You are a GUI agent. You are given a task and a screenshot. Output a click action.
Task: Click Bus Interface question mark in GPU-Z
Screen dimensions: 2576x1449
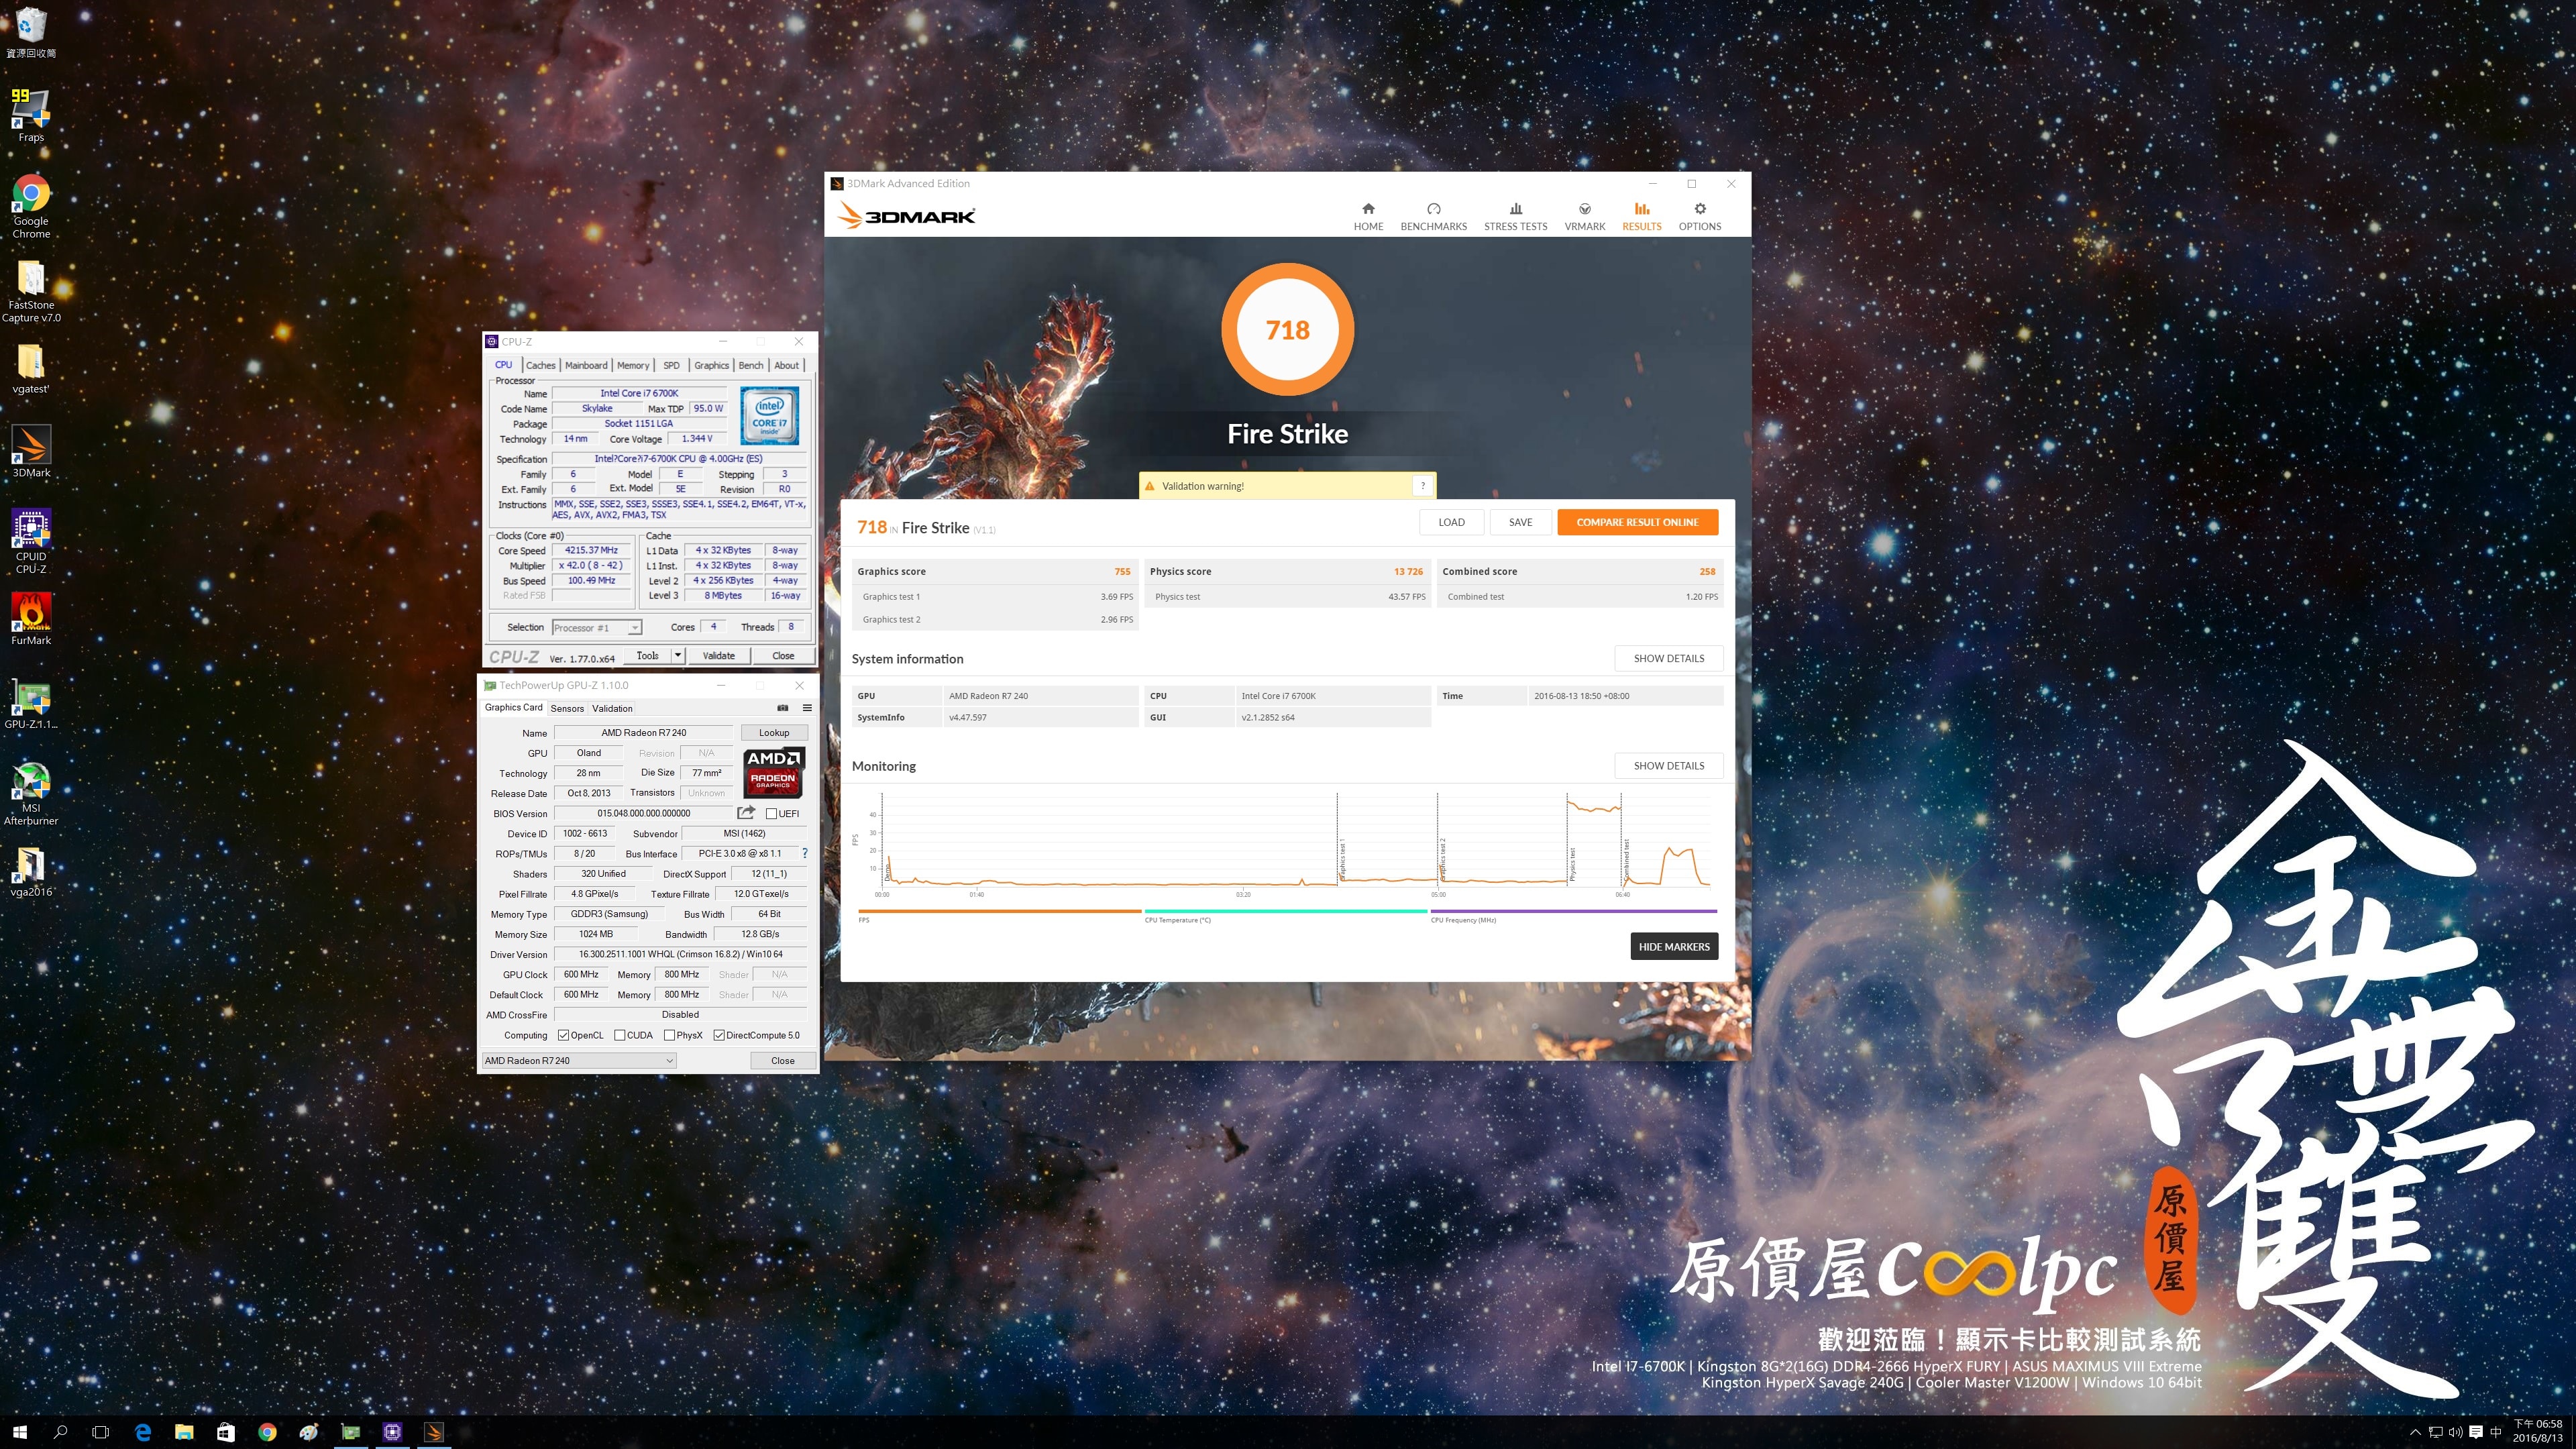point(804,853)
